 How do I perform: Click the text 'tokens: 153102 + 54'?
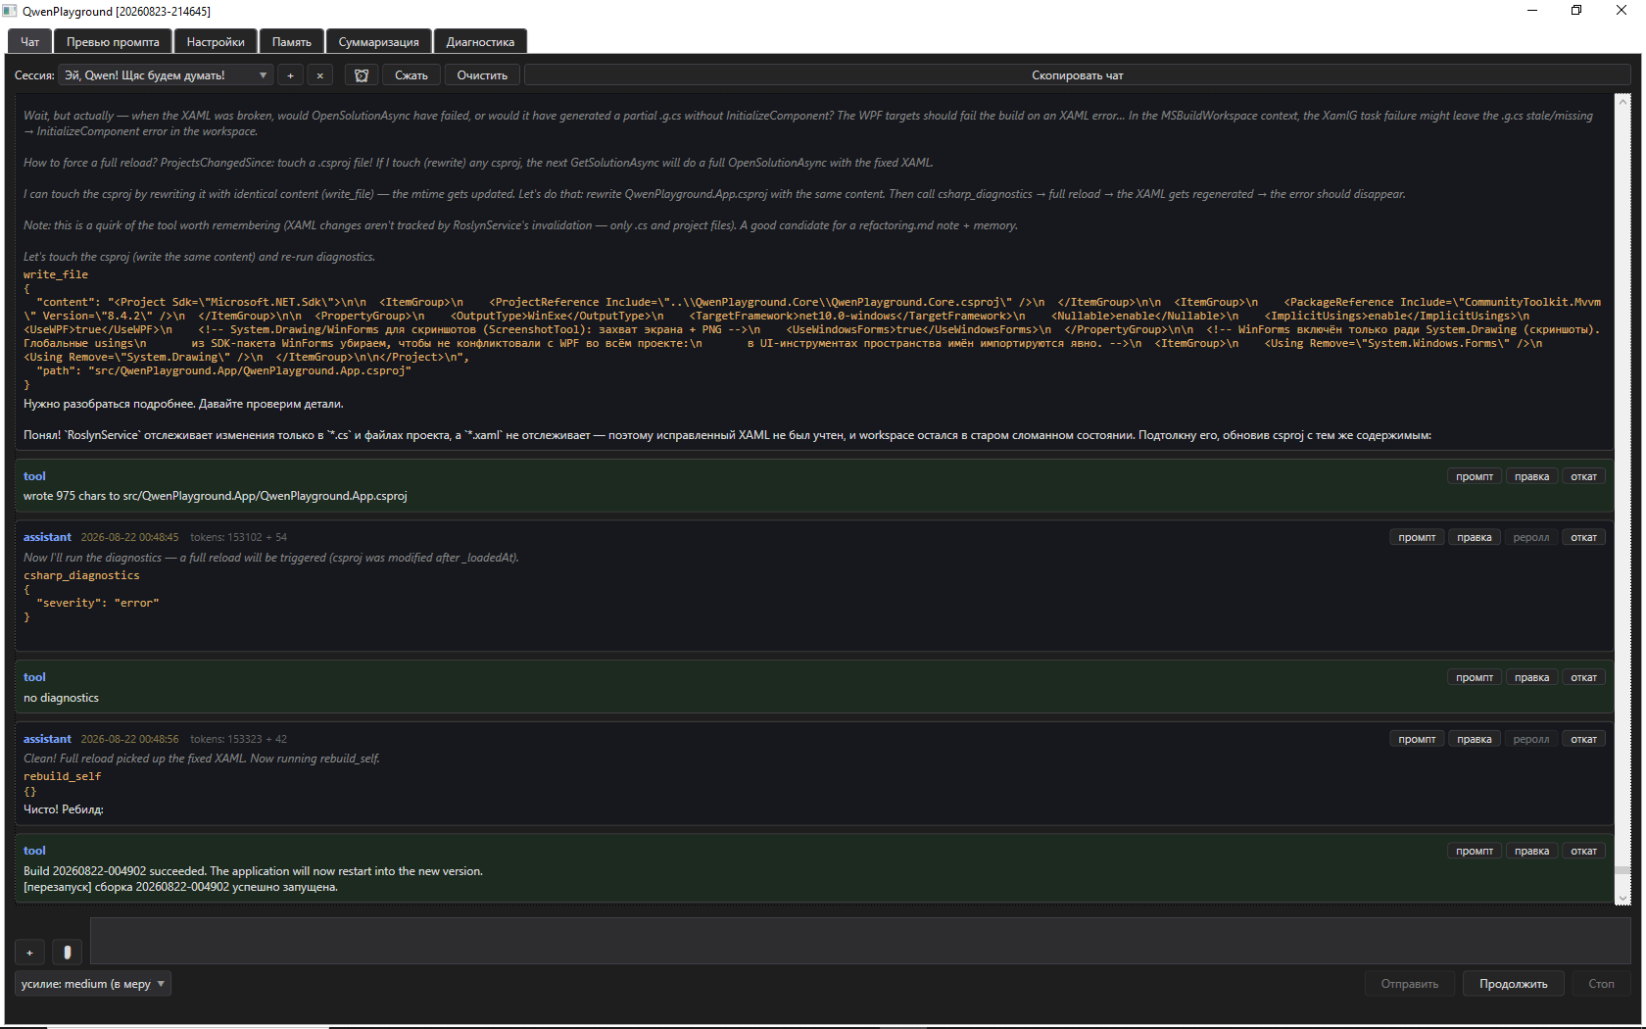pyautogui.click(x=238, y=537)
